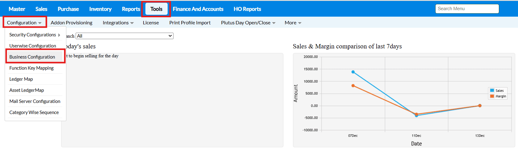Select Asset LedgerMap item
Image resolution: width=518 pixels, height=151 pixels.
[27, 90]
